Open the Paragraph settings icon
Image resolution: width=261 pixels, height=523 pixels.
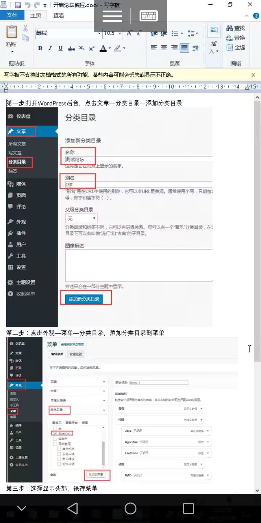(195, 48)
